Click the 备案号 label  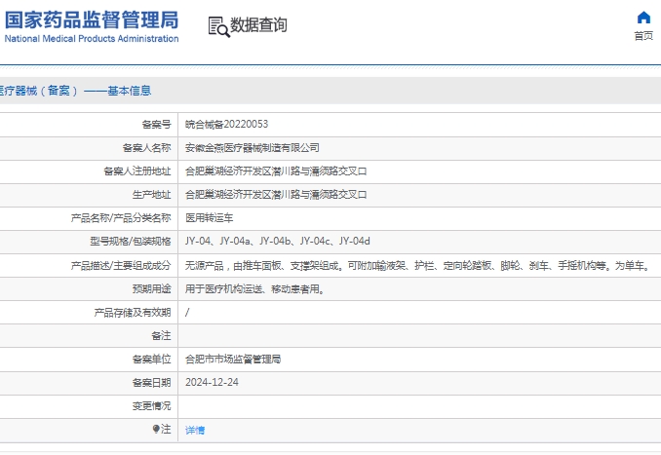156,125
